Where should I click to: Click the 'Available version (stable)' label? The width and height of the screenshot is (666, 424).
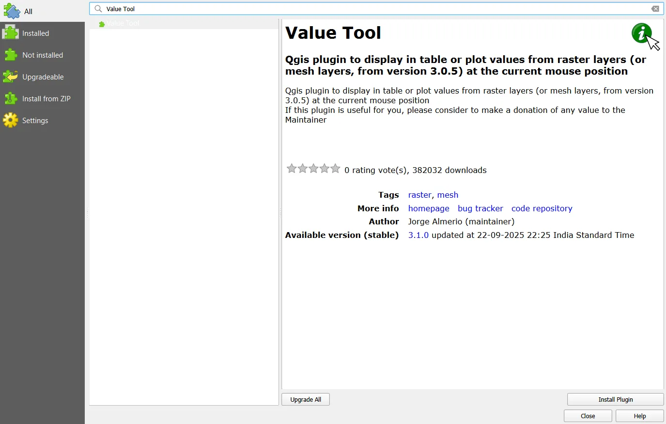(x=342, y=235)
